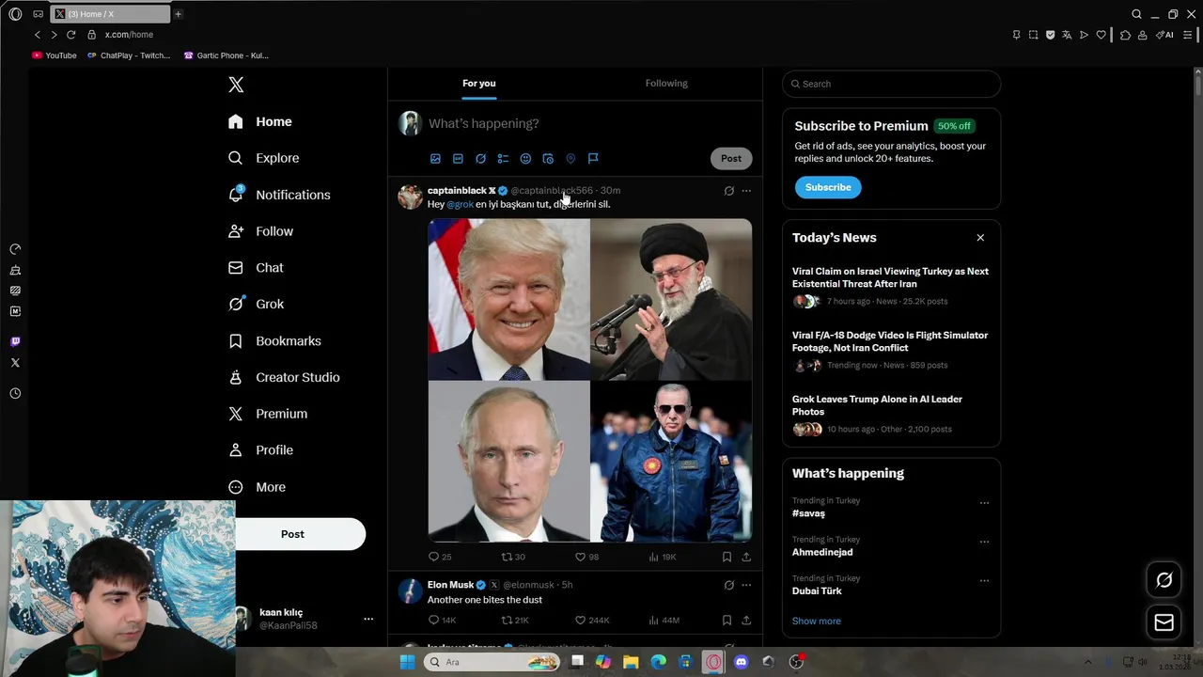Image resolution: width=1203 pixels, height=677 pixels.
Task: Bookmark captainblack's post
Action: pyautogui.click(x=726, y=557)
